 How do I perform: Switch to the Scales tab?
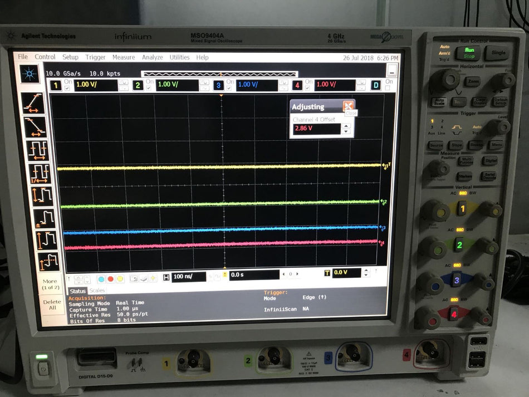pyautogui.click(x=97, y=291)
